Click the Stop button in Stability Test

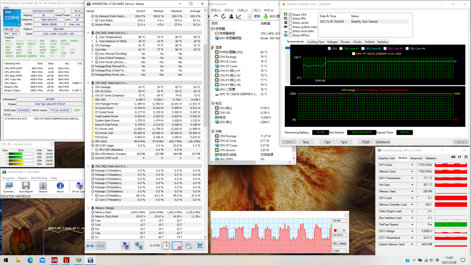pyautogui.click(x=306, y=142)
